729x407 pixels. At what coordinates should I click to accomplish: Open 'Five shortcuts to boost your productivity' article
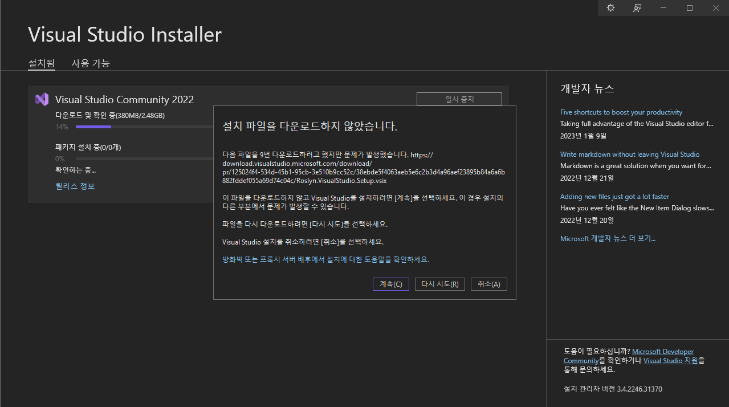[x=621, y=112]
